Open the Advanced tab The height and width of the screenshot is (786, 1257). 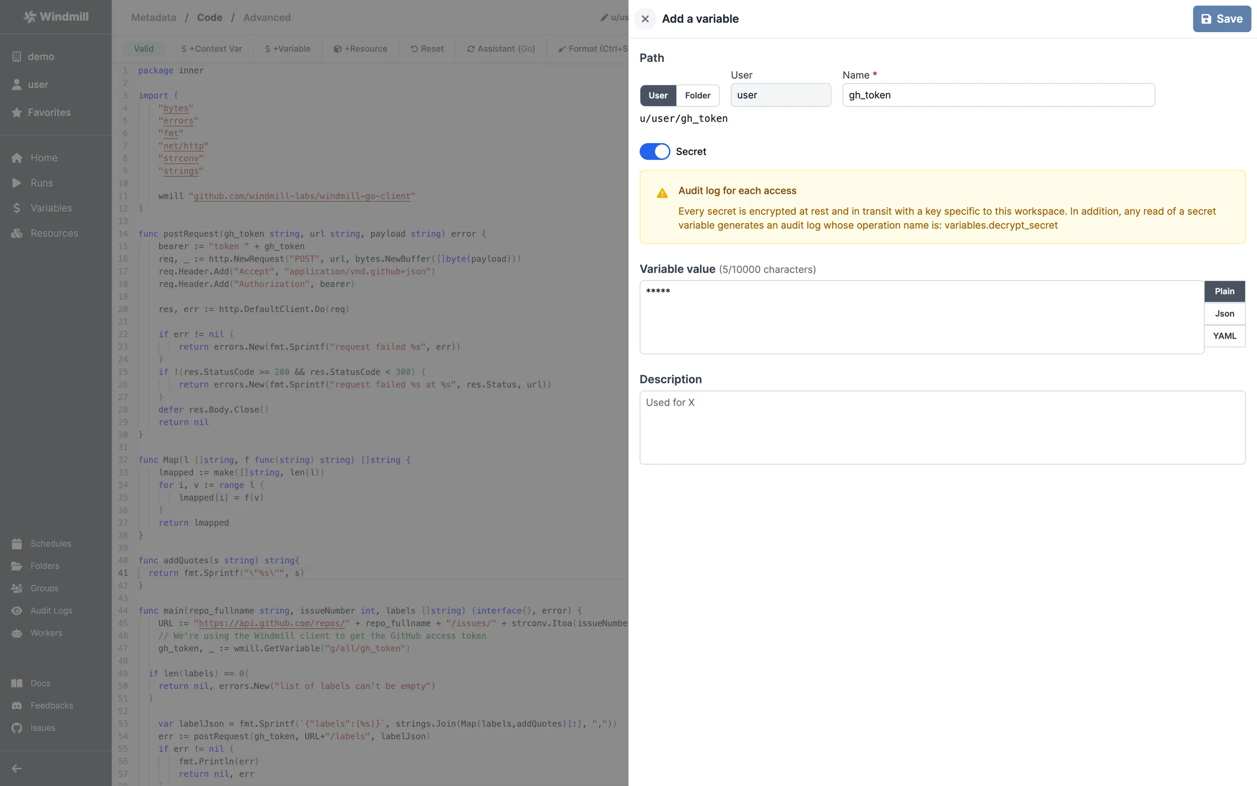coord(267,17)
